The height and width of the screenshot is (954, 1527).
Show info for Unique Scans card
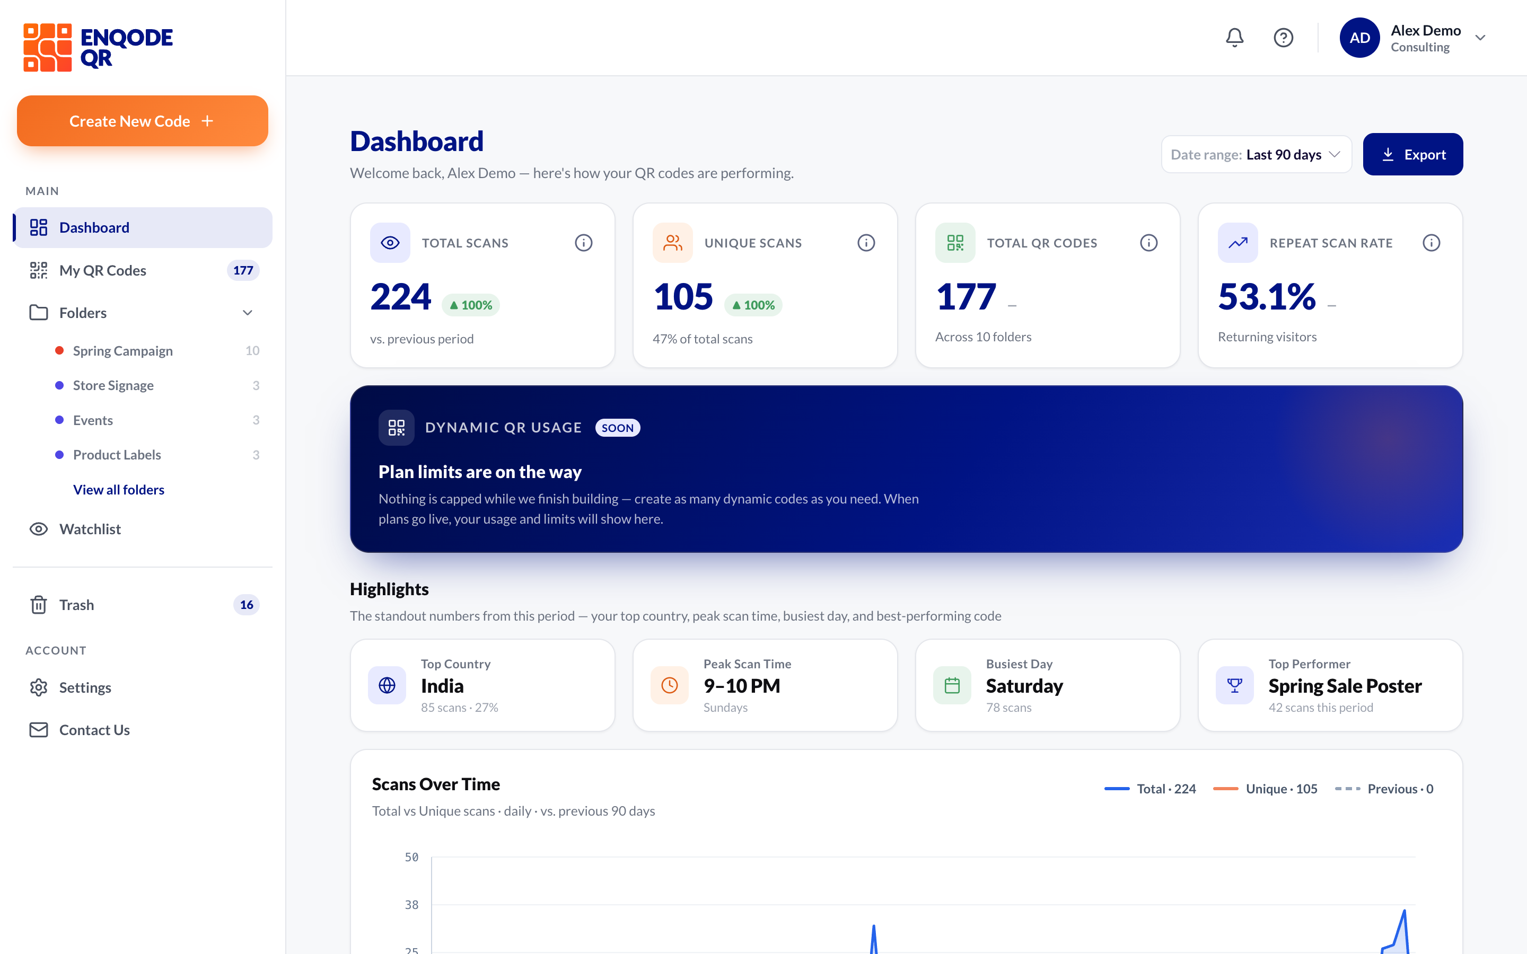(x=866, y=243)
